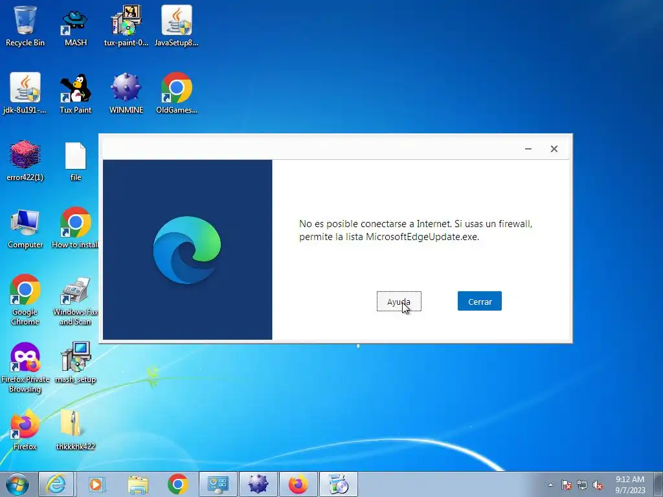Click the 'No es posible conectarse a Internet' message
The image size is (663, 497).
[x=415, y=230]
